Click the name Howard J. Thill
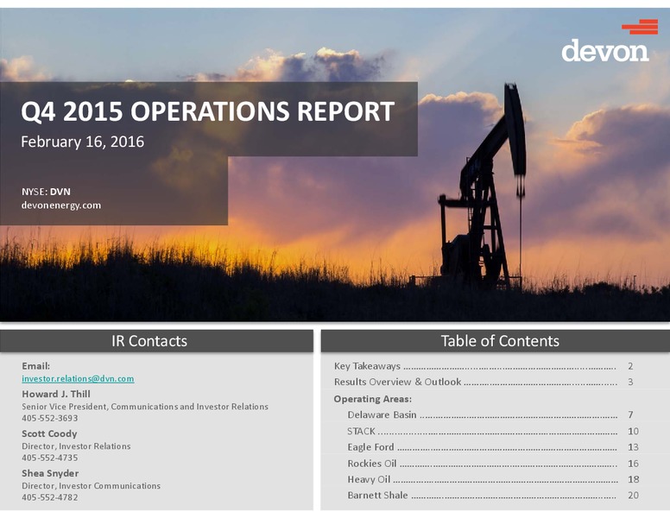Screen dimensions: 670x518 point(56,394)
